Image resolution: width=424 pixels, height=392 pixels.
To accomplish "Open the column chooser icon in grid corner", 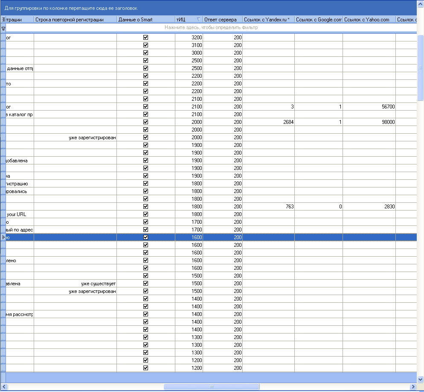I will point(3,20).
